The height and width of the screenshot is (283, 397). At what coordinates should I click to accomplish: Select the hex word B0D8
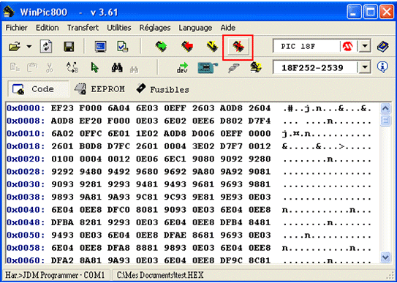click(x=91, y=146)
